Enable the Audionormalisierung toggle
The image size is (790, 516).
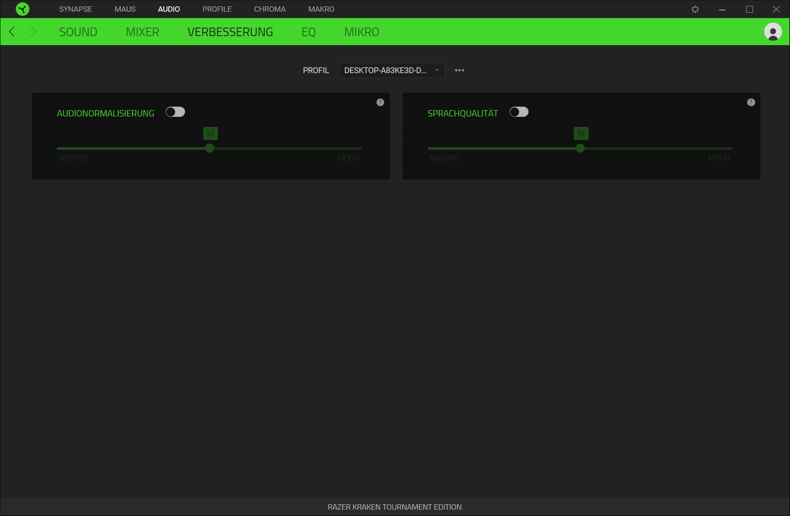pyautogui.click(x=175, y=112)
